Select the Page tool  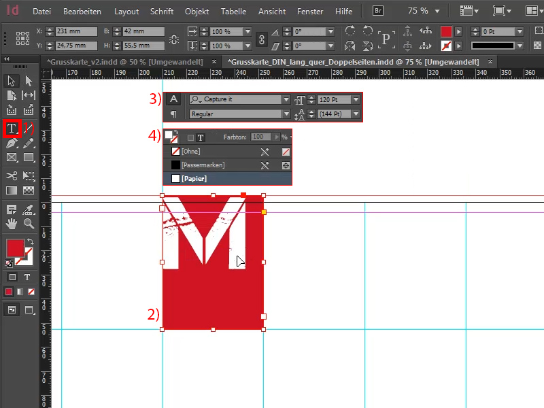(x=11, y=95)
